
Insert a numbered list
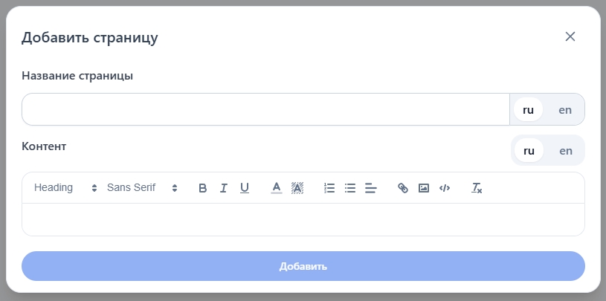tap(329, 188)
